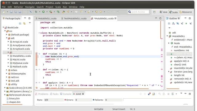
Task: Click the Package Explorer horizontal scrollbar
Action: point(12,105)
